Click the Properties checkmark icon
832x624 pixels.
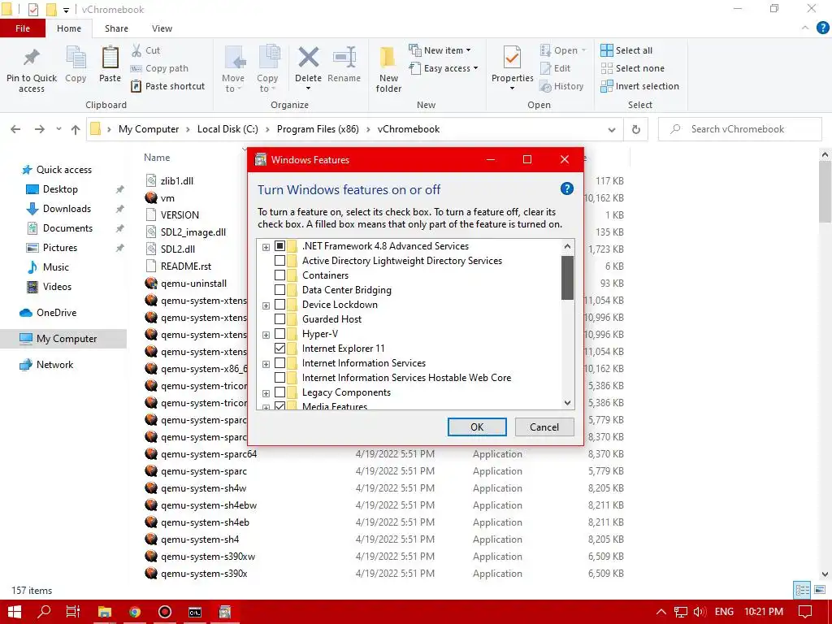[x=512, y=58]
